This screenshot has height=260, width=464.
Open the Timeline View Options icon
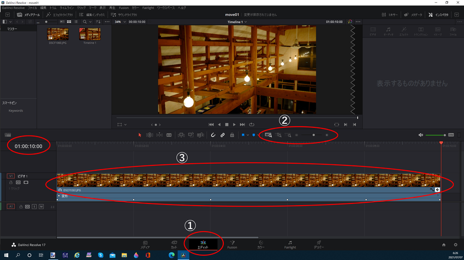coord(8,135)
